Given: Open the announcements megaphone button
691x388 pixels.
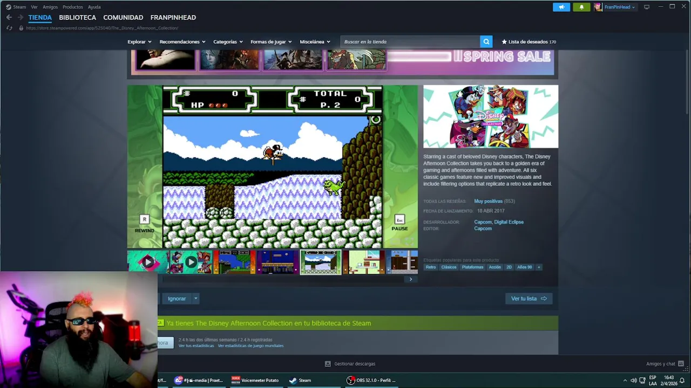Looking at the screenshot, I should [561, 7].
